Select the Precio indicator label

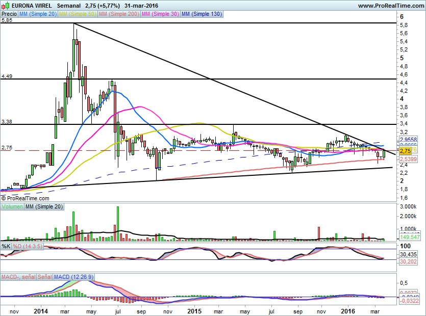pyautogui.click(x=9, y=14)
